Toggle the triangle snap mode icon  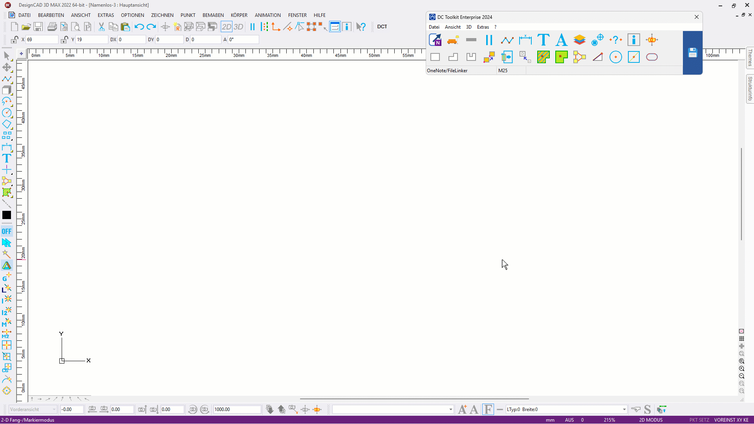pyautogui.click(x=7, y=266)
